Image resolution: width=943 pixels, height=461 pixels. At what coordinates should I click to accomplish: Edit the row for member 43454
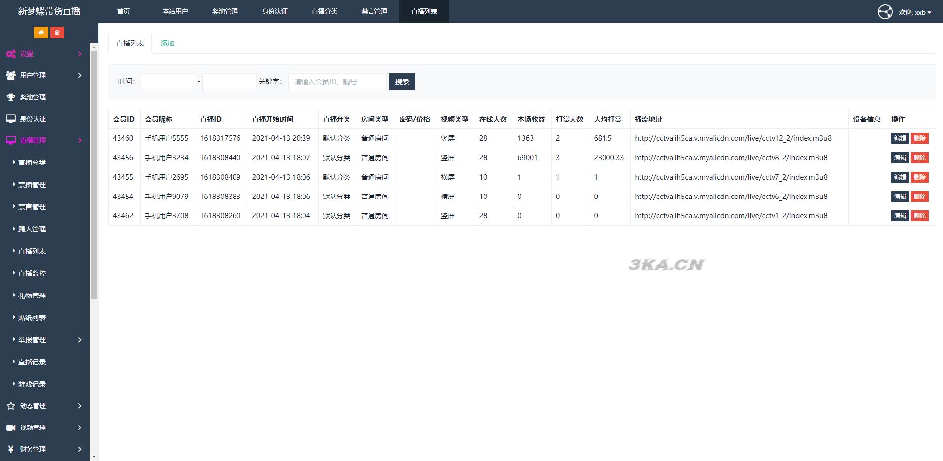(x=900, y=197)
